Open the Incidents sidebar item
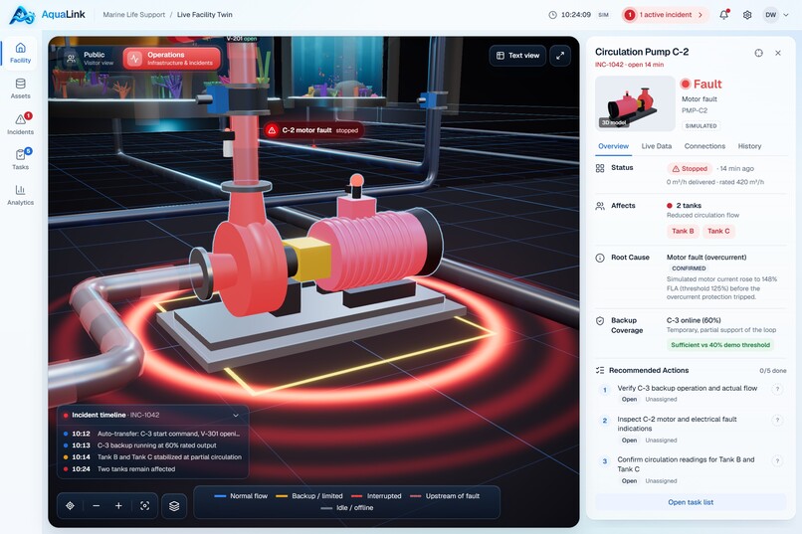 21,124
